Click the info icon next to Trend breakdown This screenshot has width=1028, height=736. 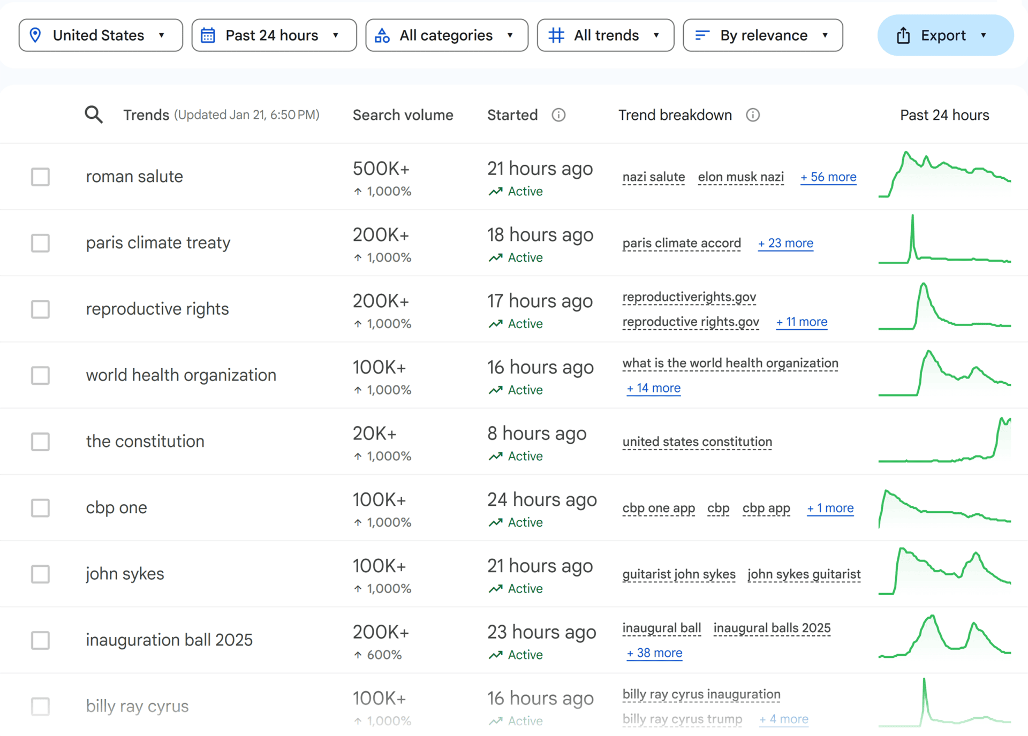tap(753, 115)
